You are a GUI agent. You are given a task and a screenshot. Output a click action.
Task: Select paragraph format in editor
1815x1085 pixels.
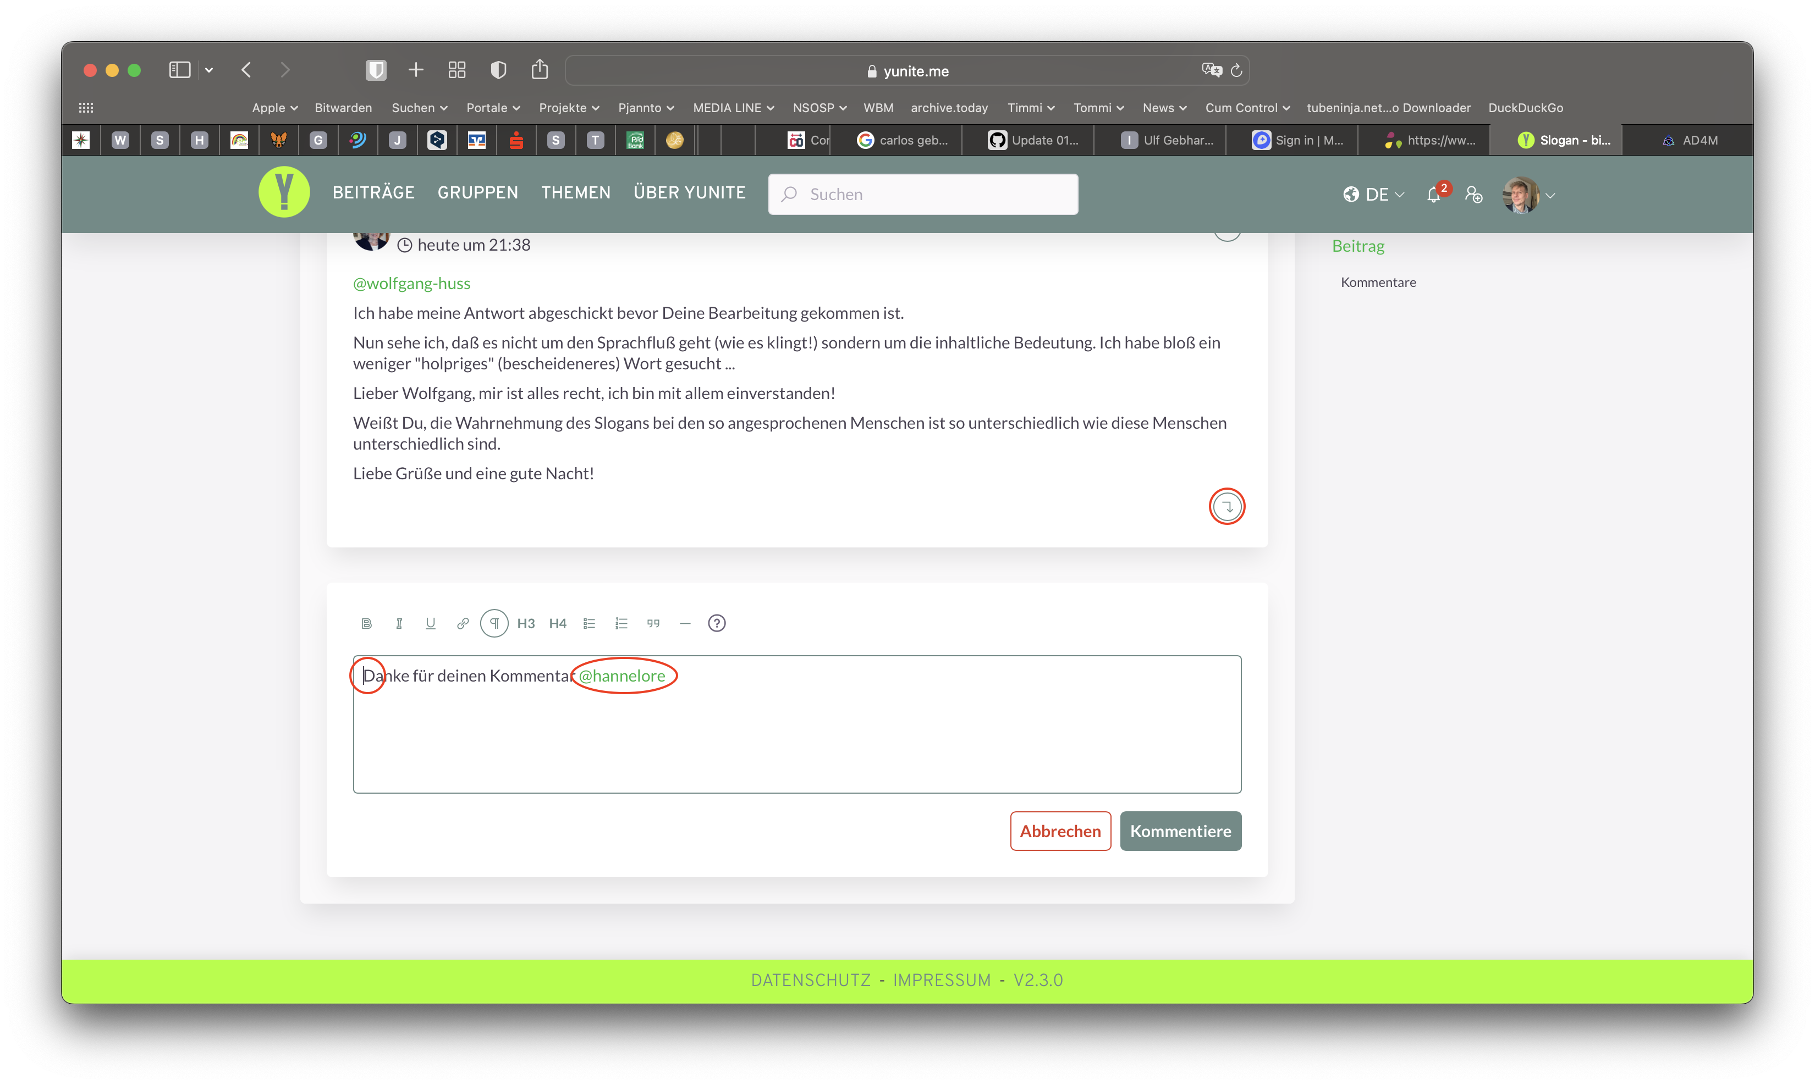point(494,623)
